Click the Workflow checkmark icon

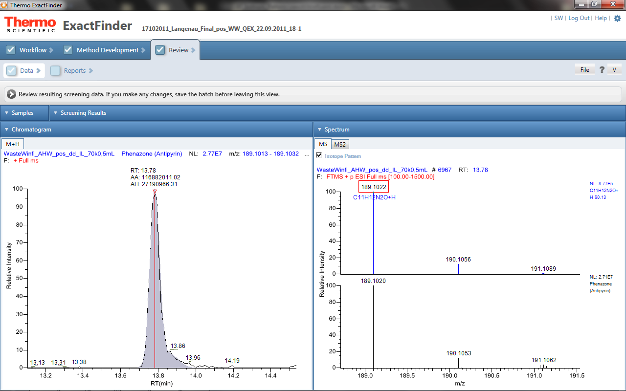click(x=11, y=50)
